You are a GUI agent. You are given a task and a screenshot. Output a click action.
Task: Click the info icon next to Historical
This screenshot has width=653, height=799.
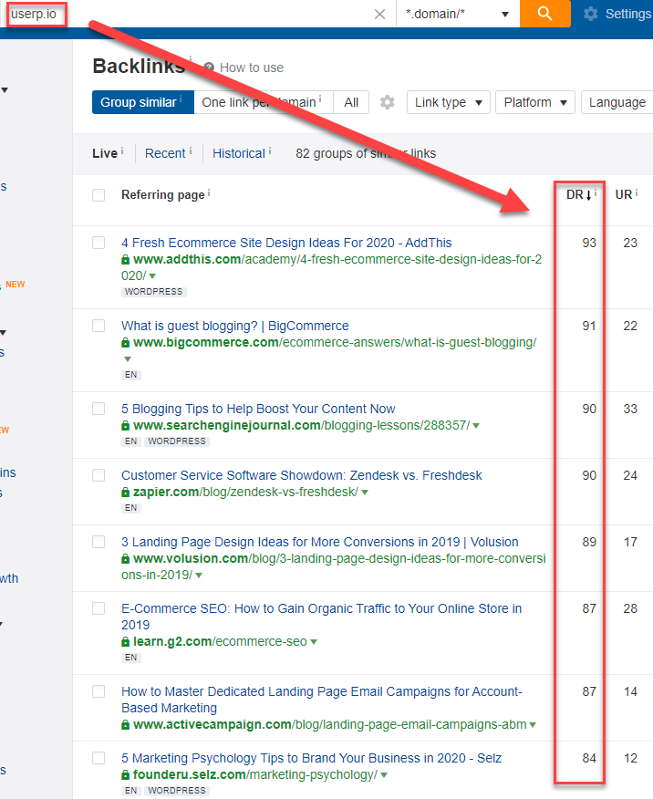(x=270, y=150)
